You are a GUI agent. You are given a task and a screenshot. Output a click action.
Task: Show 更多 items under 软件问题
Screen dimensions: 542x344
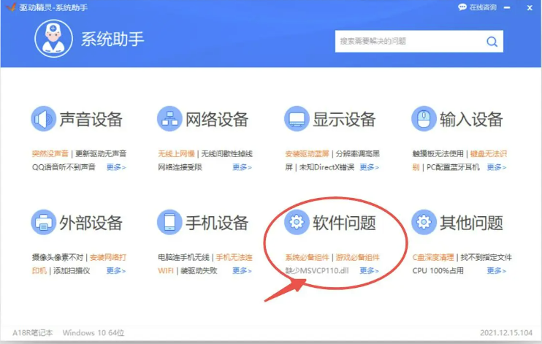click(x=369, y=271)
